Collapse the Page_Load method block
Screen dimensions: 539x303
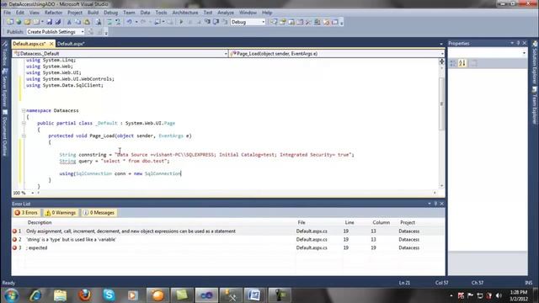[24, 136]
